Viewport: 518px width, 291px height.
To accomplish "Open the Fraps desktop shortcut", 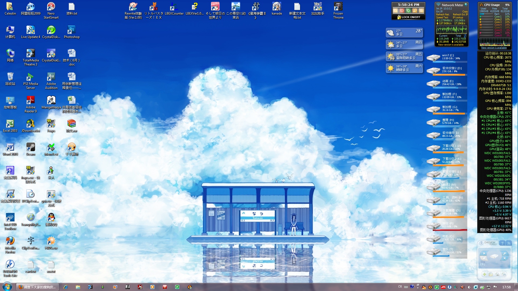I will coord(51,126).
